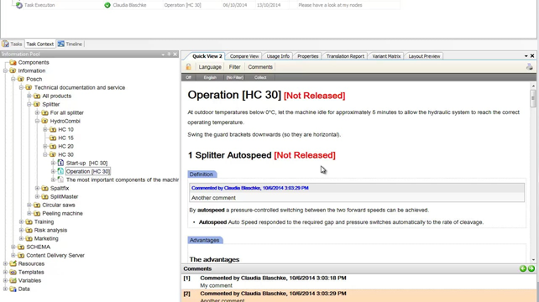
Task: Collapse the Splitter tree node
Action: (29, 104)
